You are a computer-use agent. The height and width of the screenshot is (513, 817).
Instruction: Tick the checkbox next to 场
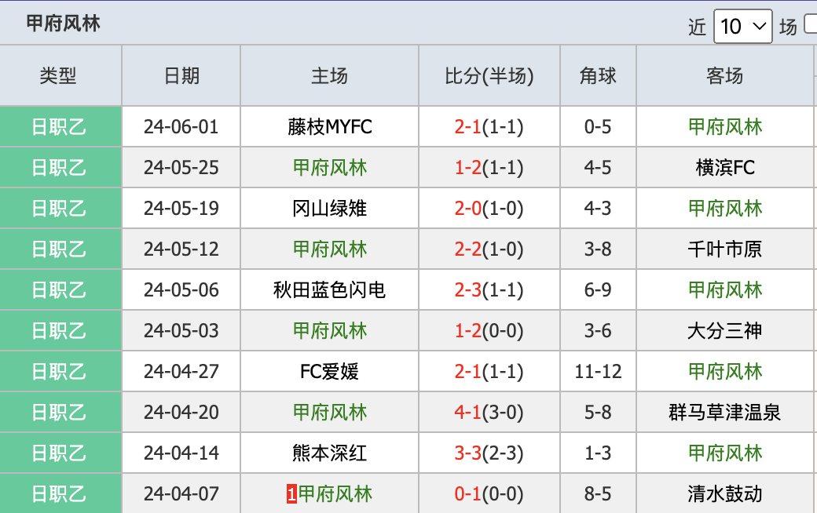(812, 24)
